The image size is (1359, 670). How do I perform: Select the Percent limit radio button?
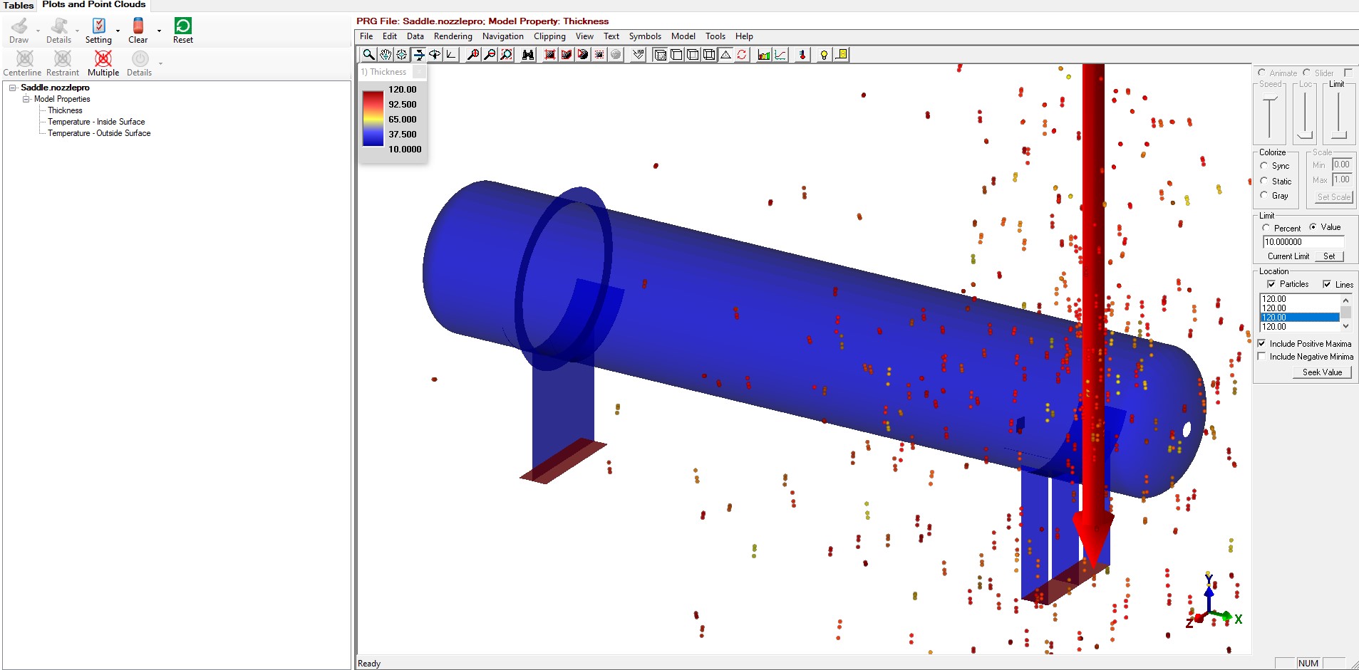point(1266,228)
